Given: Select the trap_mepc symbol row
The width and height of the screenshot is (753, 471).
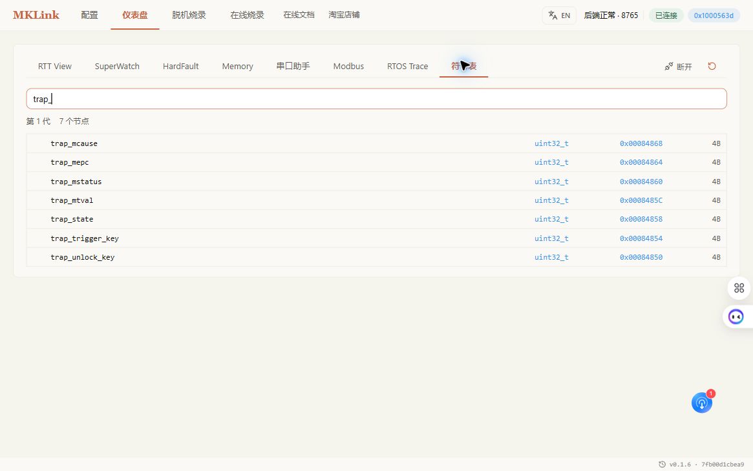Looking at the screenshot, I should (376, 162).
